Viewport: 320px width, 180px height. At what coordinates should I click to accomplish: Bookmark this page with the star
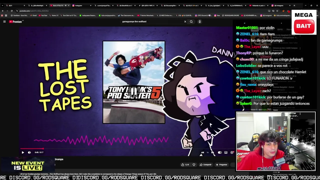[x=277, y=11]
